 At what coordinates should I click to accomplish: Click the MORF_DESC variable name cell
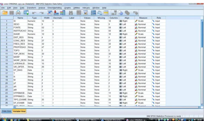[x=20, y=60]
